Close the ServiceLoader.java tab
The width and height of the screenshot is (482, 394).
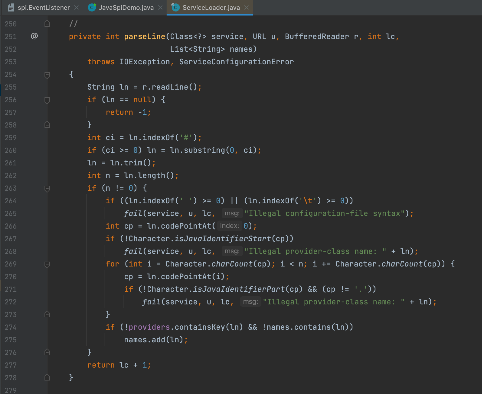pos(246,7)
